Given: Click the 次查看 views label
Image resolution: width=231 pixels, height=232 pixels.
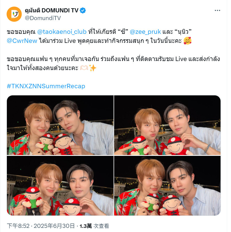Looking at the screenshot, I should (x=101, y=226).
